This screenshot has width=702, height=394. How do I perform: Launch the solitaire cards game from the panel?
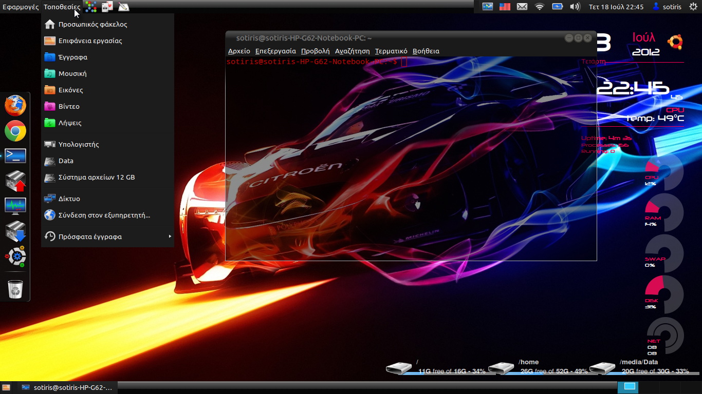(107, 7)
